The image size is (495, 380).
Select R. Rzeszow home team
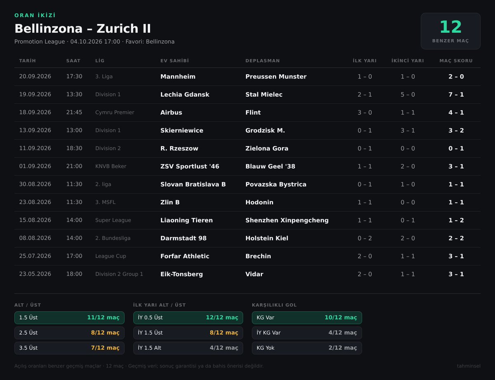179,149
